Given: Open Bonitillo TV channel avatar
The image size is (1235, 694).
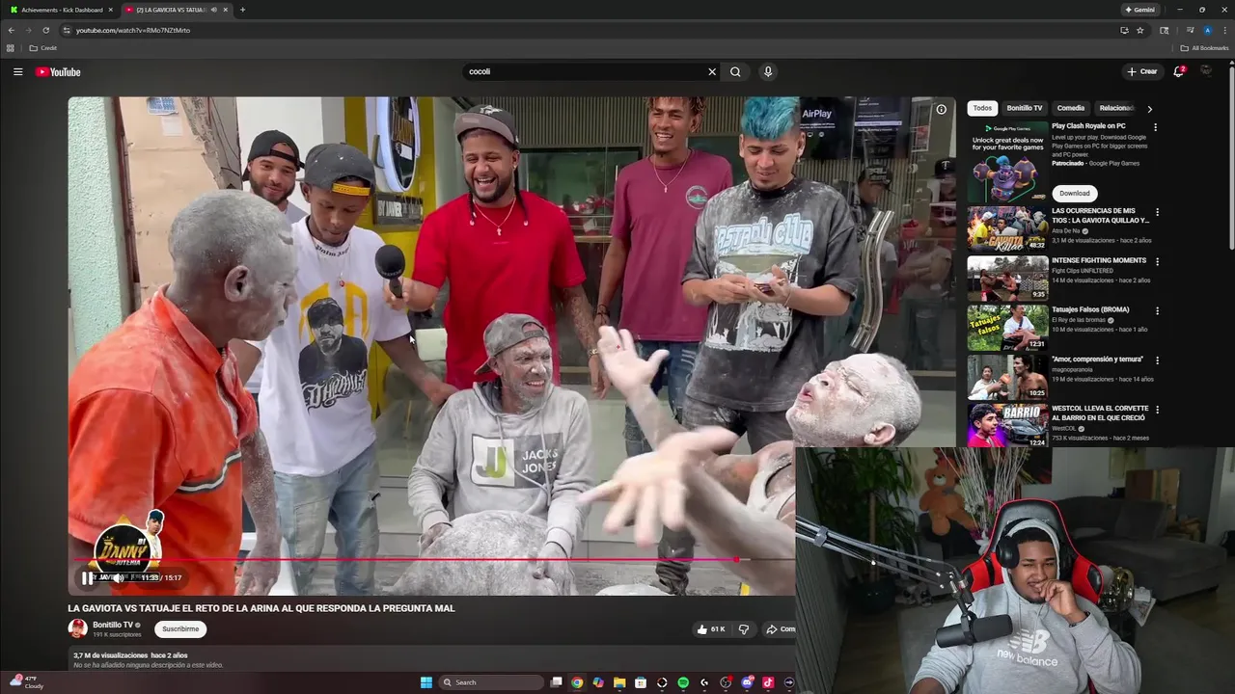Looking at the screenshot, I should pyautogui.click(x=77, y=628).
